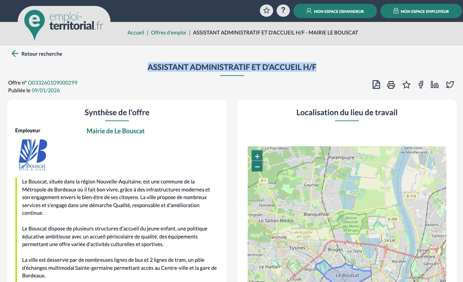Click offer number O033260109000299
The width and height of the screenshot is (463, 282).
coord(53,83)
